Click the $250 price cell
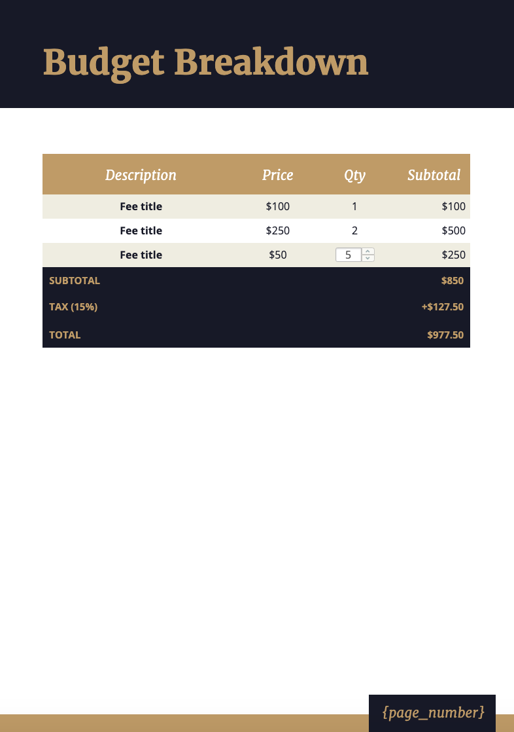Image resolution: width=514 pixels, height=732 pixels. 277,230
